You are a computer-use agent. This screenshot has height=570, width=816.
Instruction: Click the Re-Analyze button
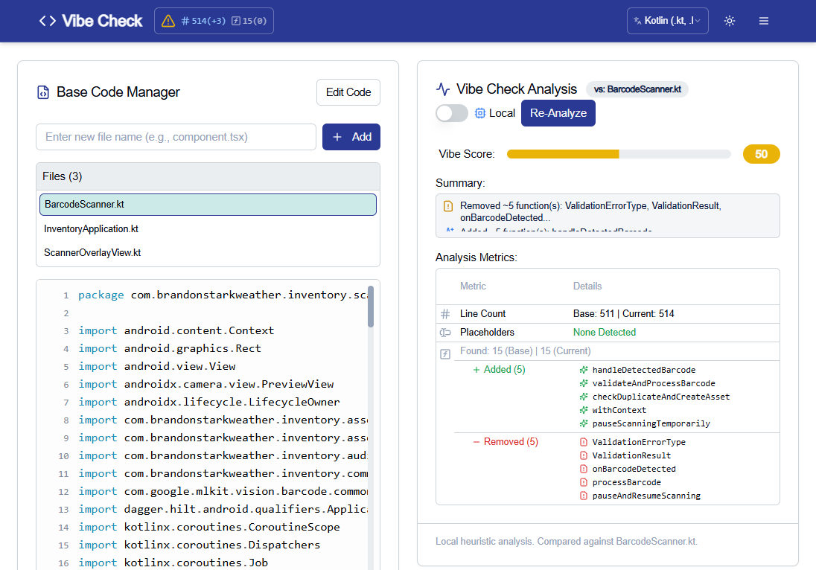[558, 113]
